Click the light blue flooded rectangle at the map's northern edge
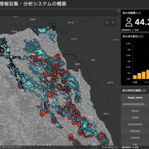The image size is (149, 149). click(42, 30)
